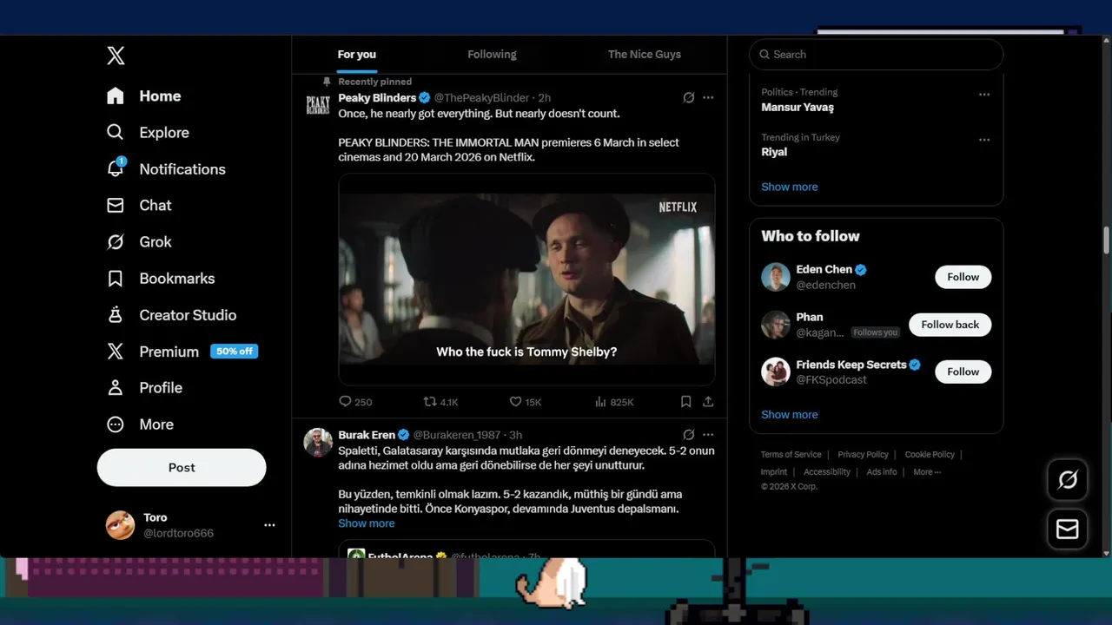1112x625 pixels.
Task: Open options for Riyal trend
Action: tap(984, 140)
